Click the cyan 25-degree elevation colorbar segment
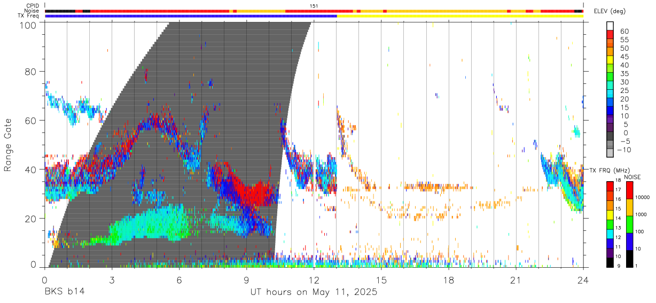Image resolution: width=656 pixels, height=303 pixels. (610, 94)
